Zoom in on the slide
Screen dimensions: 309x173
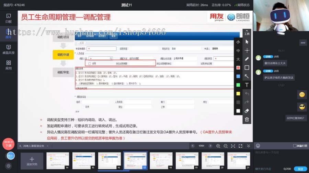[x=218, y=146]
